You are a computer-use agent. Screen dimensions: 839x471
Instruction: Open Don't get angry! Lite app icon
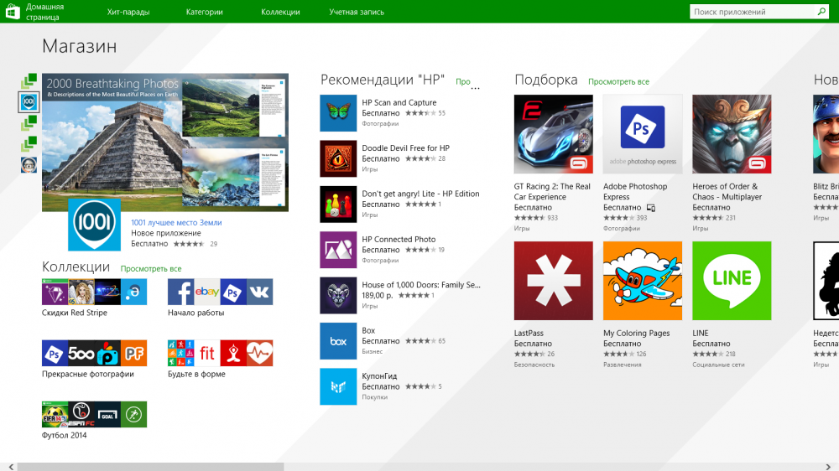[338, 204]
